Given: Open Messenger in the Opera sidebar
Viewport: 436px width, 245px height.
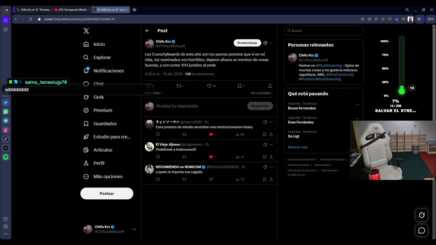Looking at the screenshot, I should [x=6, y=102].
